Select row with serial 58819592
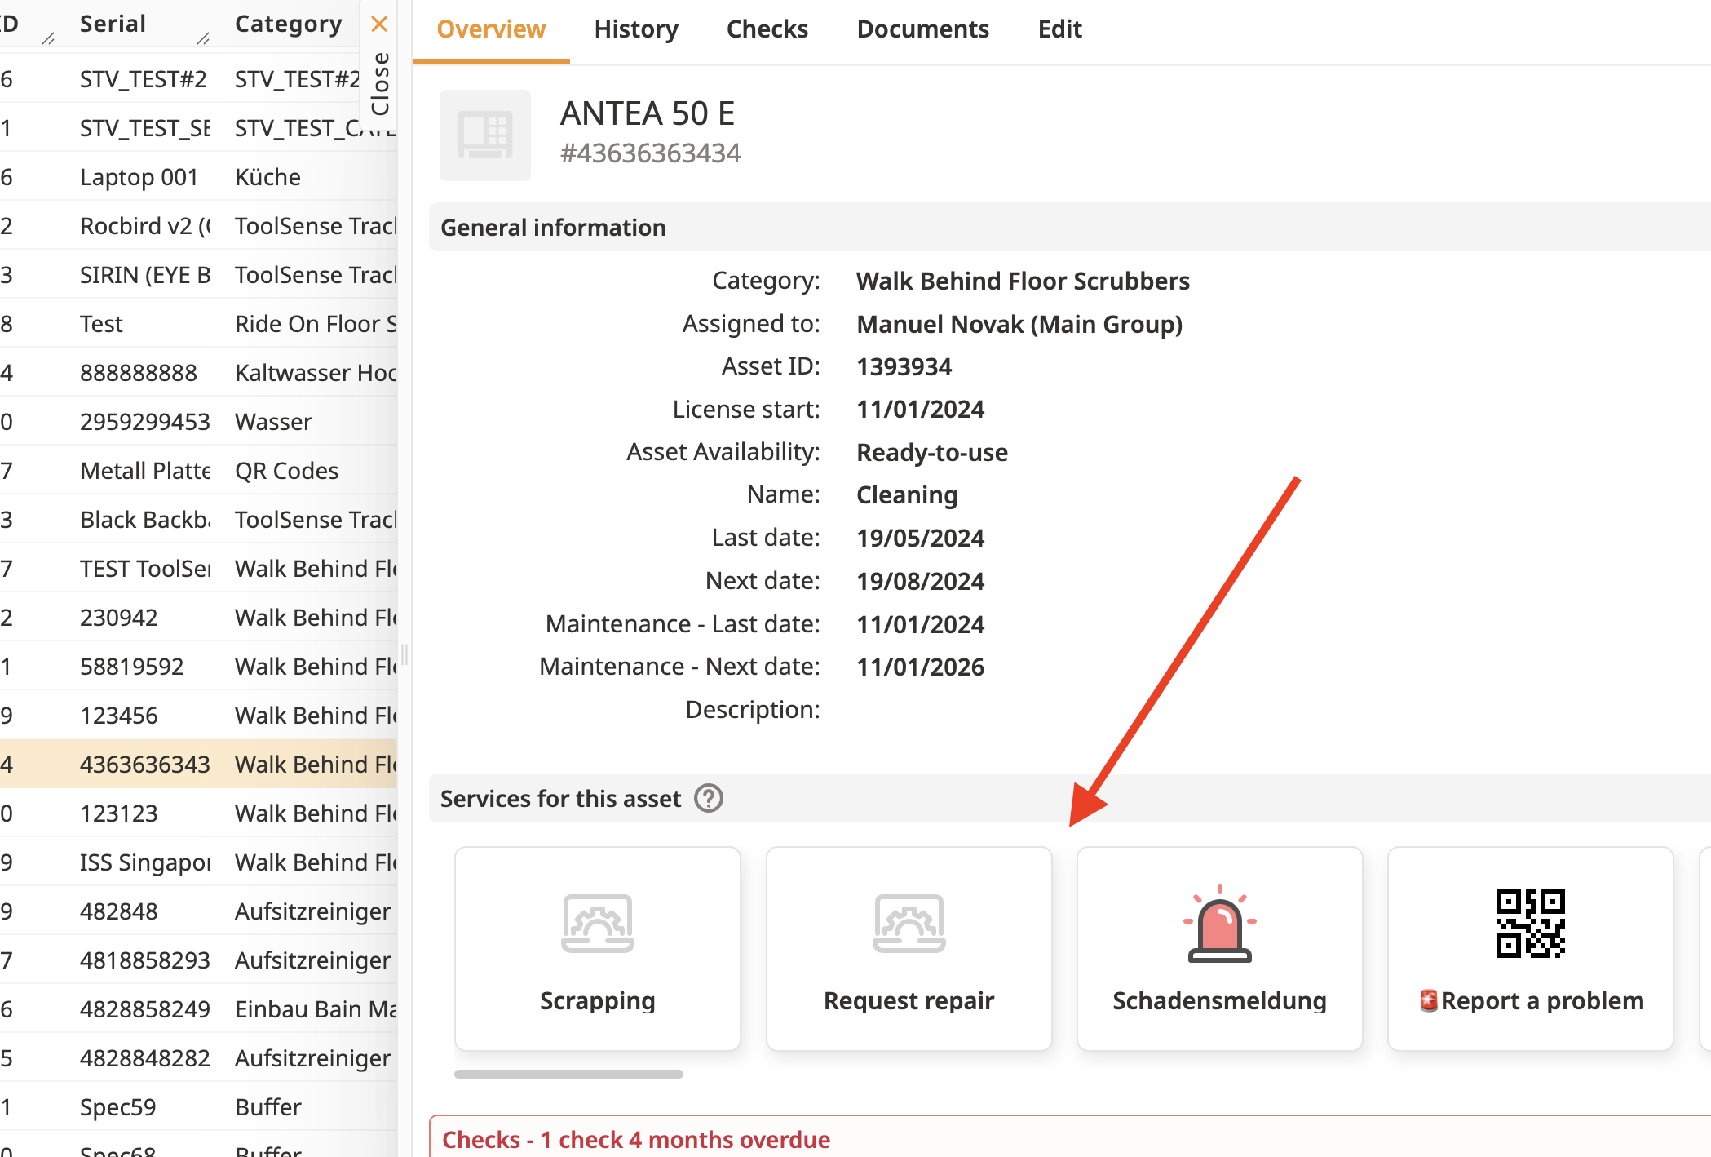This screenshot has width=1711, height=1157. coord(132,667)
